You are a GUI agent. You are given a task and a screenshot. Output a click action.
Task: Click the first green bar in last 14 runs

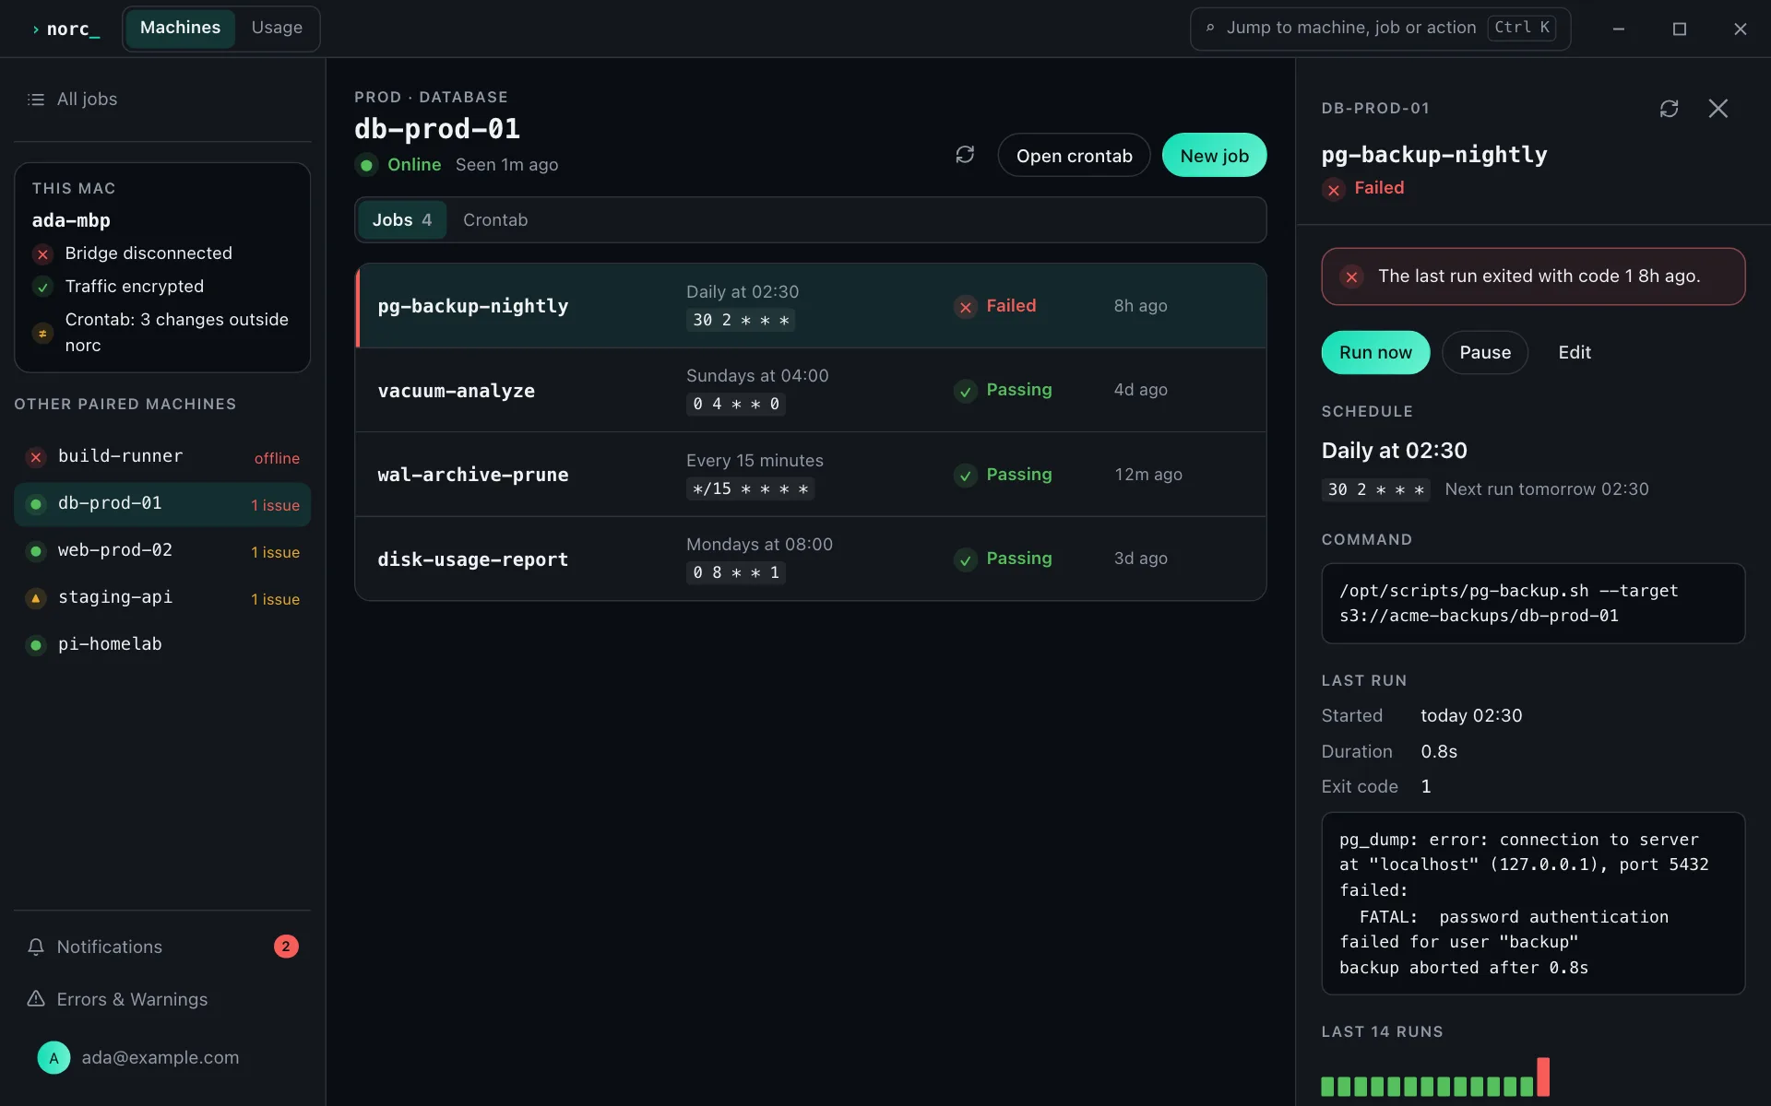click(1327, 1087)
